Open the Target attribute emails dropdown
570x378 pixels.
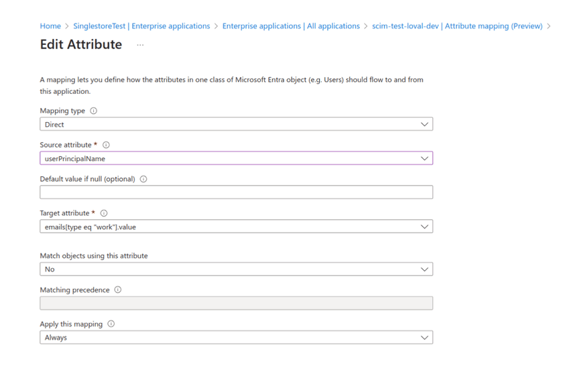pos(236,227)
